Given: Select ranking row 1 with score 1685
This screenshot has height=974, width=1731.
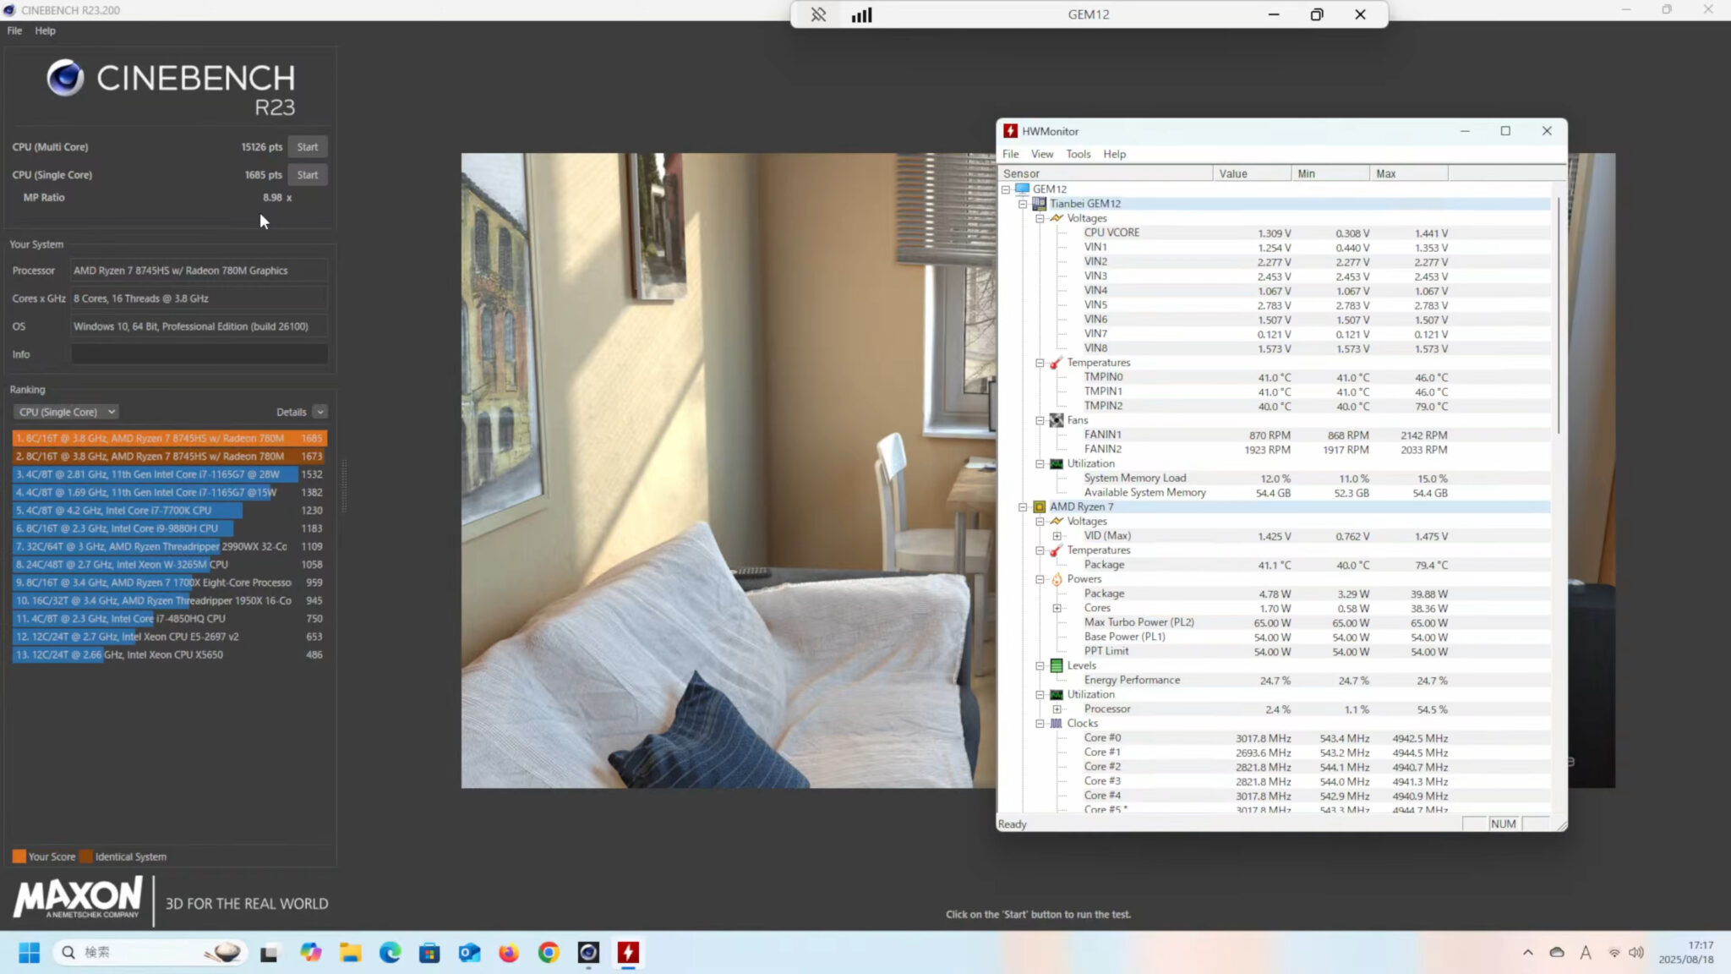Looking at the screenshot, I should [169, 438].
